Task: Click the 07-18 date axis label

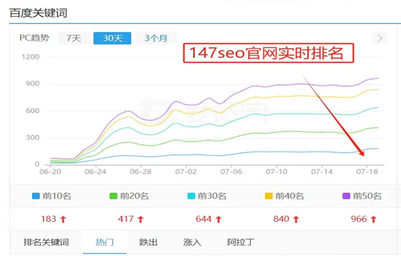Action: click(x=367, y=172)
